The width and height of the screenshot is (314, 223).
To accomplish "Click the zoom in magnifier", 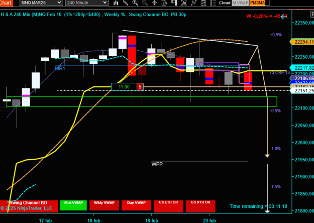I will (135, 3).
